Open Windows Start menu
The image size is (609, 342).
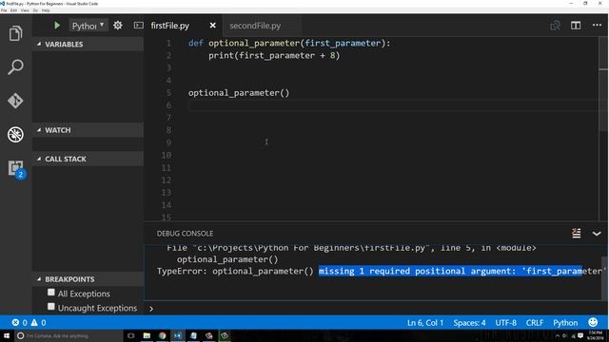coord(7,335)
